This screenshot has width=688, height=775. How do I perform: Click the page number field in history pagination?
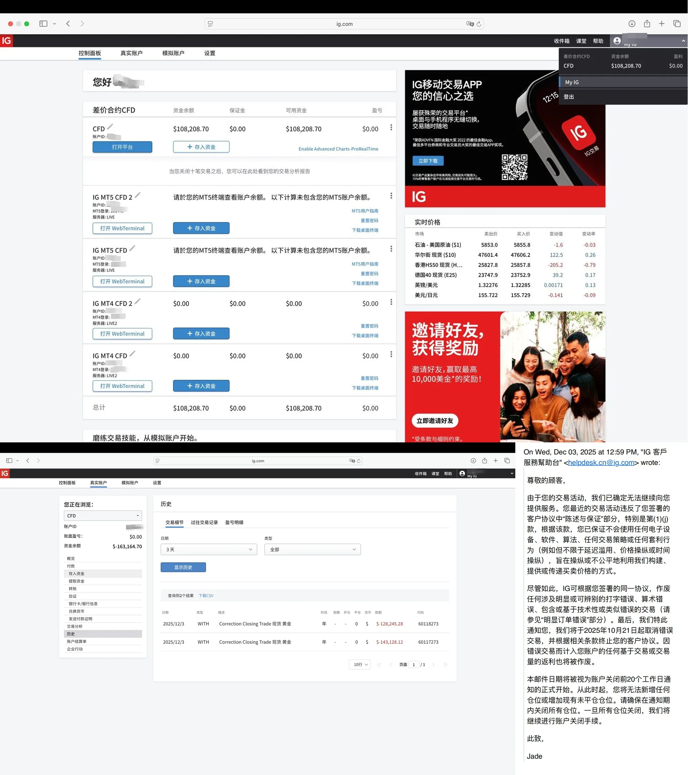413,664
